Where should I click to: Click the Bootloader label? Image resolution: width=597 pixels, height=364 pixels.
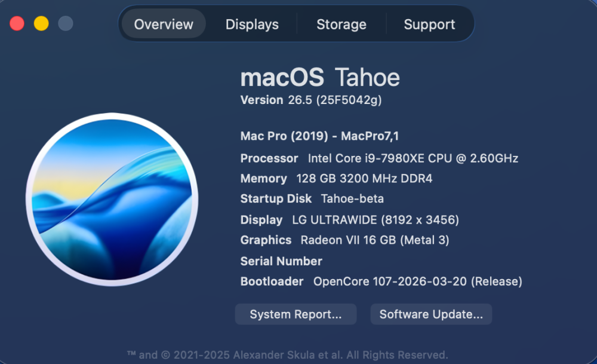(x=272, y=282)
